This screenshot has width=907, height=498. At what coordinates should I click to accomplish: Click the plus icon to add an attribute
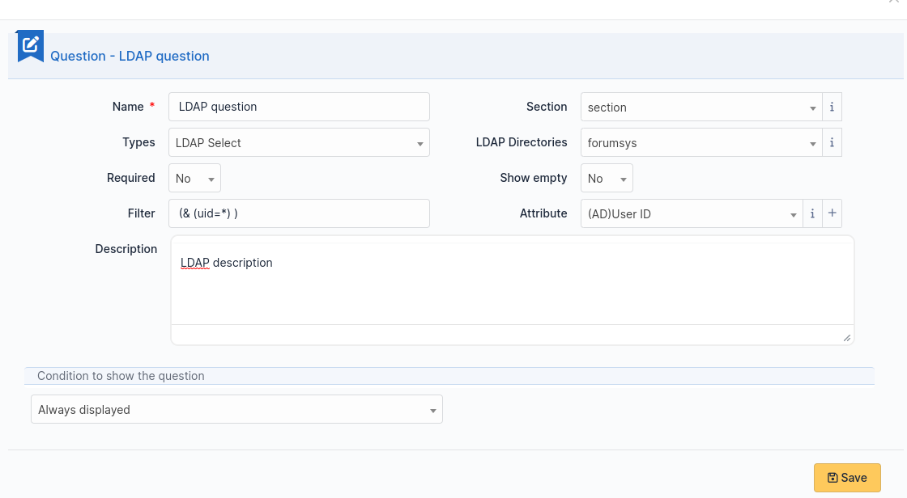pos(832,213)
